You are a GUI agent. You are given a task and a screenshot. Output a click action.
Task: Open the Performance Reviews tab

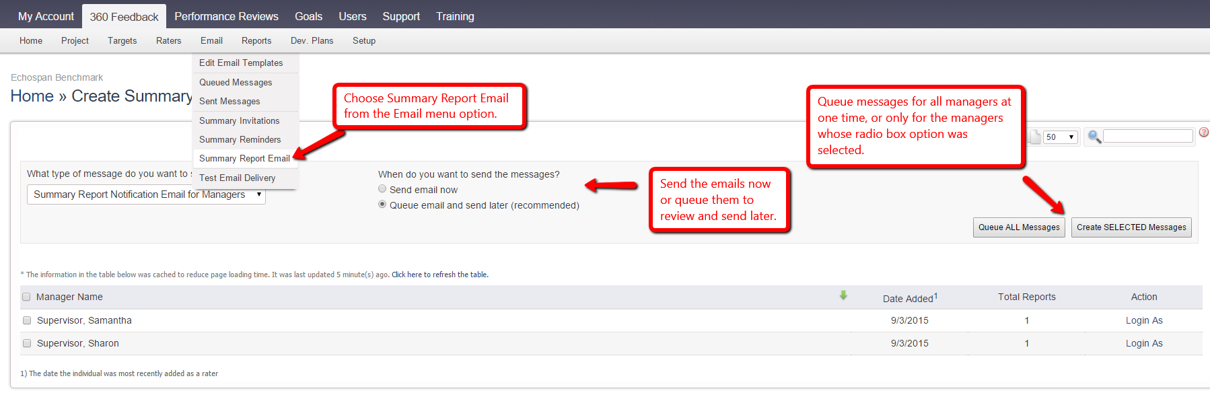[226, 16]
